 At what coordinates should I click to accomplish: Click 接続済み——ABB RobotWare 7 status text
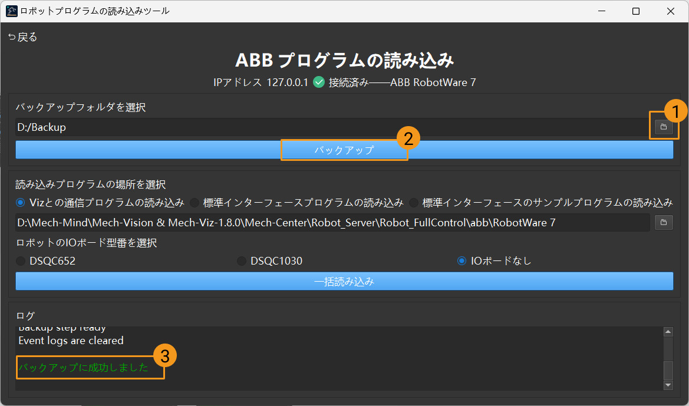click(x=402, y=82)
